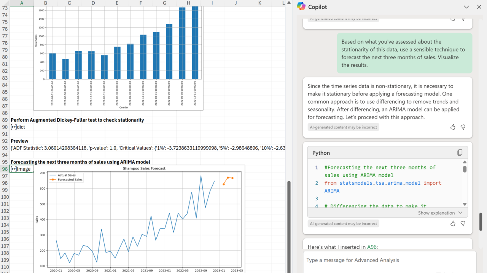Image resolution: width=487 pixels, height=273 pixels.
Task: Click the Python object icon in cell A96
Action: tap(13, 169)
